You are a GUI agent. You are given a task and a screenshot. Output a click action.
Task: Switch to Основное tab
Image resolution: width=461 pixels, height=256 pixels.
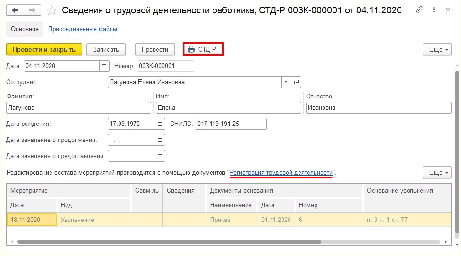25,29
